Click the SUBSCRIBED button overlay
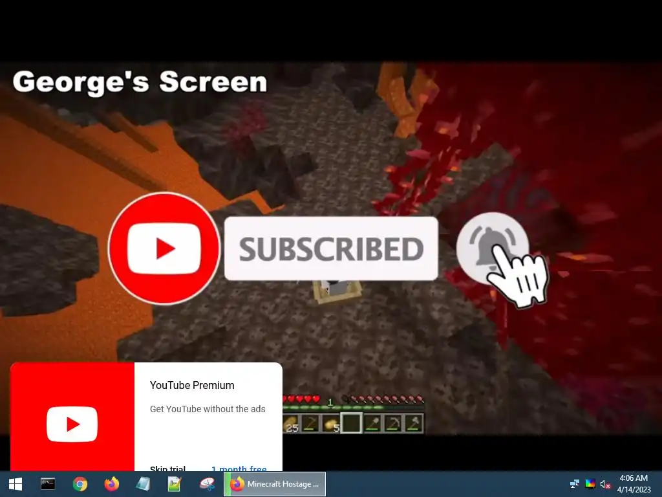Image resolution: width=662 pixels, height=497 pixels. 331,248
